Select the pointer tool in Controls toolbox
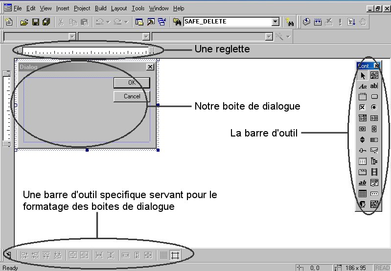 (363, 75)
